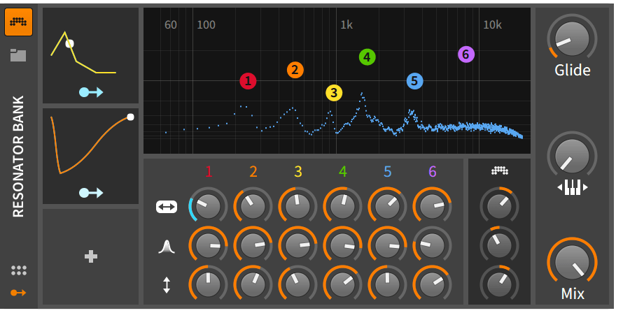Click the yellow column label 3

(x=298, y=172)
